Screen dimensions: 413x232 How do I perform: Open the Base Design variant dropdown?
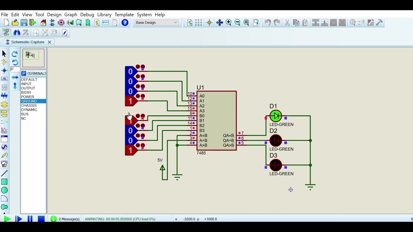click(x=156, y=23)
